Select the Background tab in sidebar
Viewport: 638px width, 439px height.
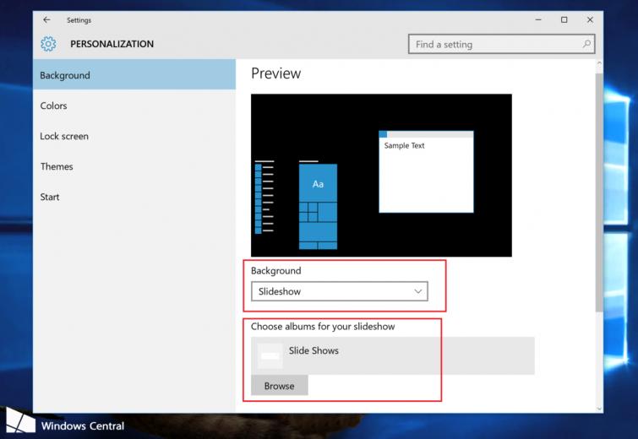[x=134, y=74]
